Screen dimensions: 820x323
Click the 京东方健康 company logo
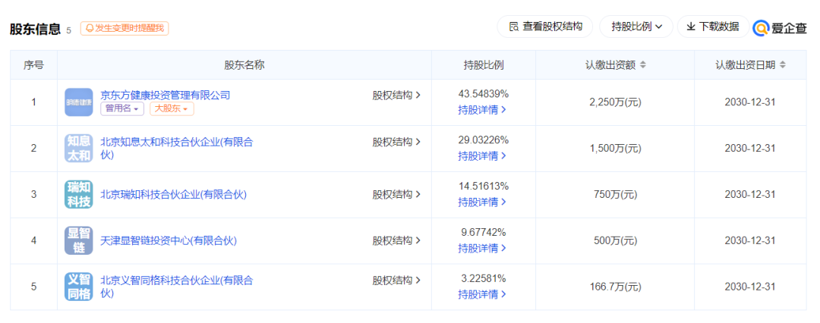78,102
